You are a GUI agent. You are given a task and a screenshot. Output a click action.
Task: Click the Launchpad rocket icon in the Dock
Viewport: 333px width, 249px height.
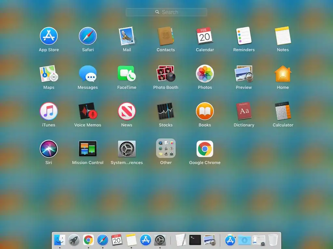[74, 240]
